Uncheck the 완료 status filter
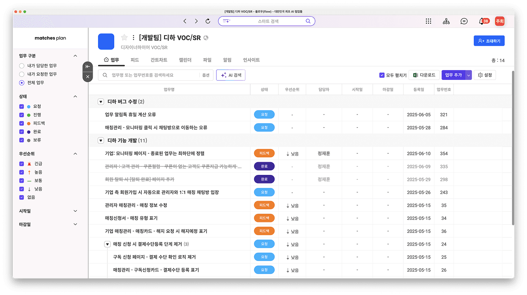 [22, 131]
